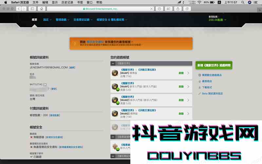Click the 儲值點數 link
This screenshot has width=262, height=164.
coord(54,115)
